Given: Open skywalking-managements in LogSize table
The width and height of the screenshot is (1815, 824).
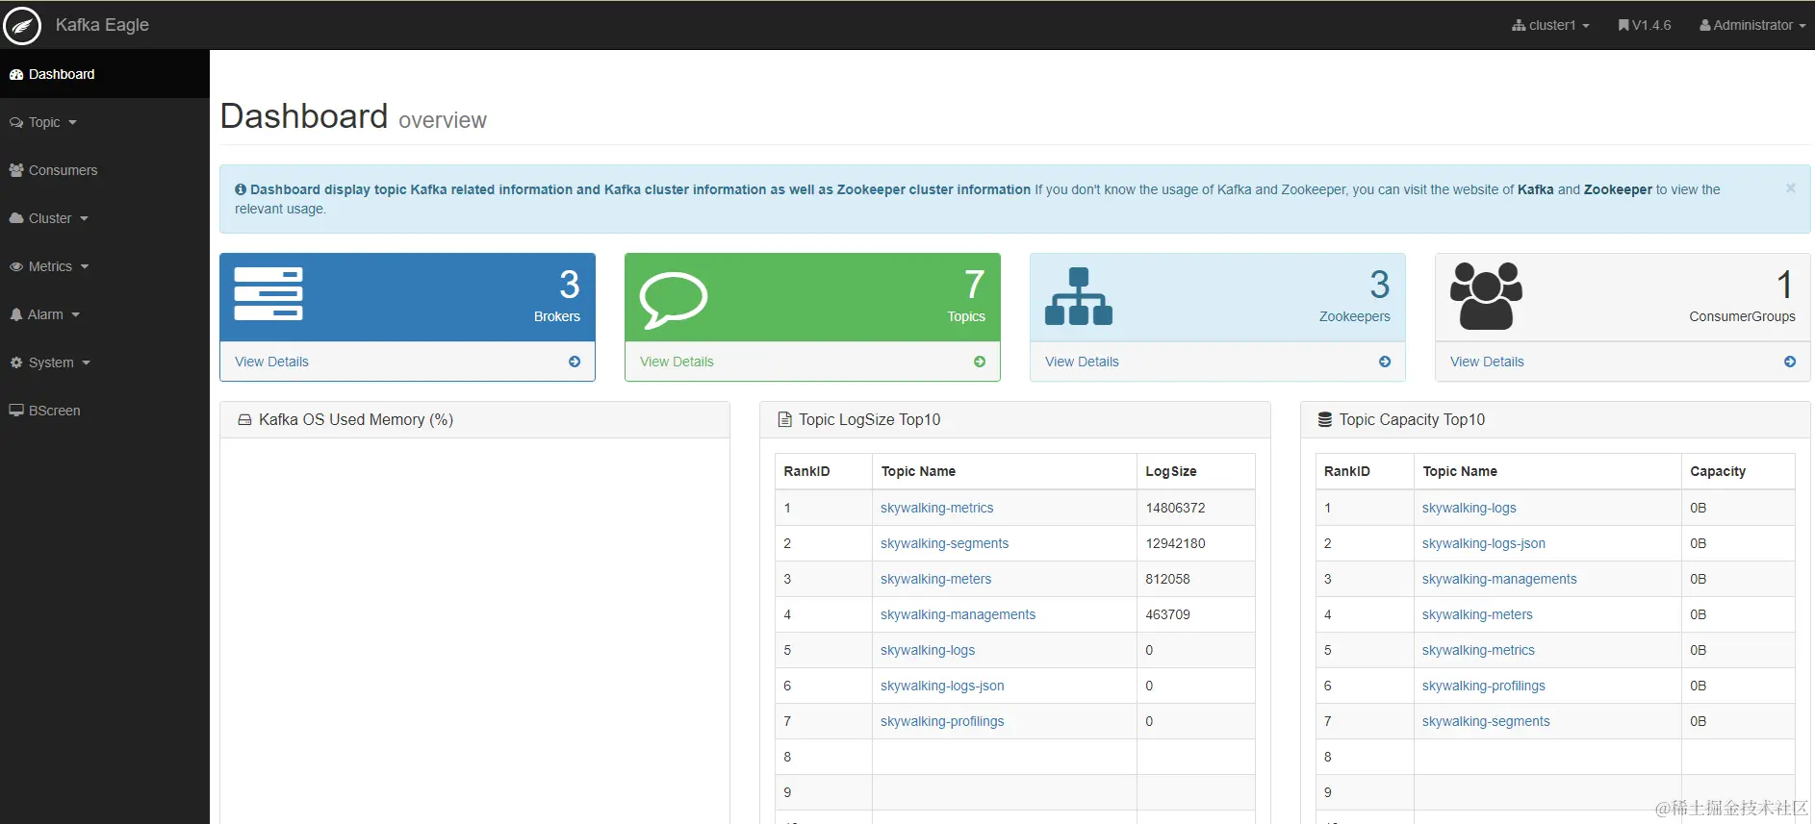Looking at the screenshot, I should (958, 614).
